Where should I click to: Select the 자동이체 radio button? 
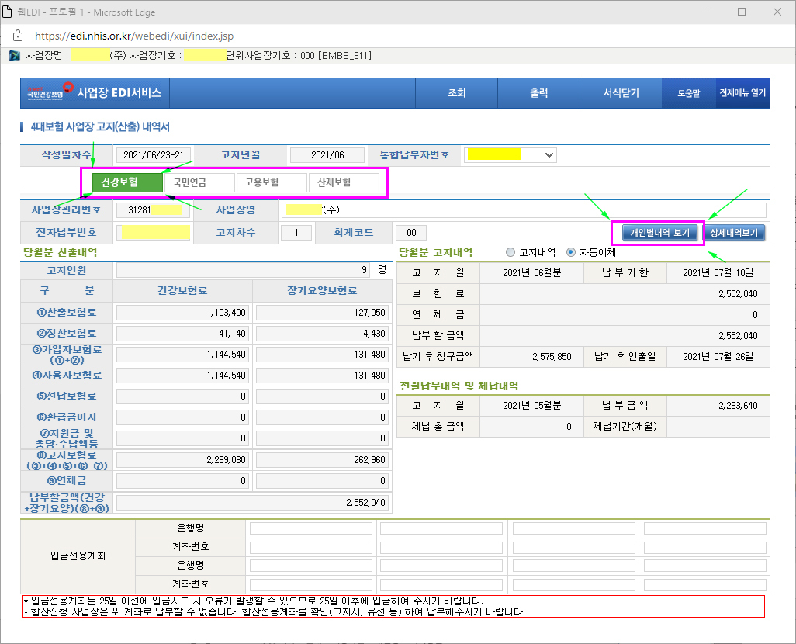[571, 252]
